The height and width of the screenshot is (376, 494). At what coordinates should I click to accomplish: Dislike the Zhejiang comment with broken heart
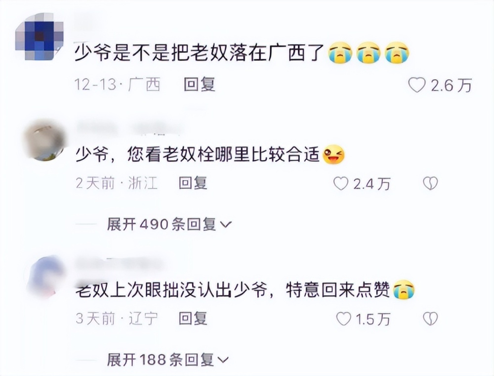[430, 183]
